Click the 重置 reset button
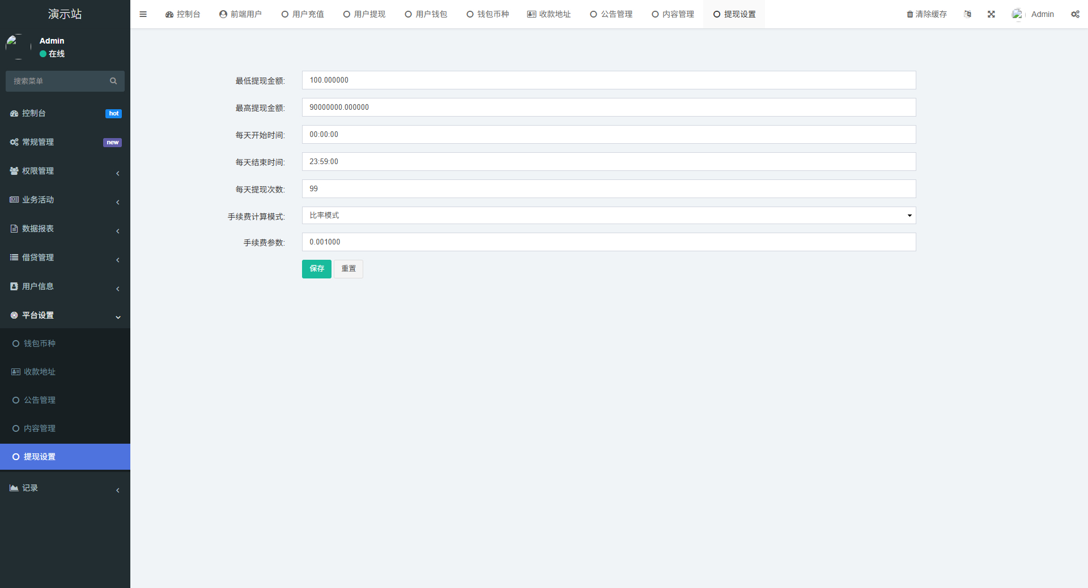This screenshot has height=588, width=1088. (x=348, y=269)
